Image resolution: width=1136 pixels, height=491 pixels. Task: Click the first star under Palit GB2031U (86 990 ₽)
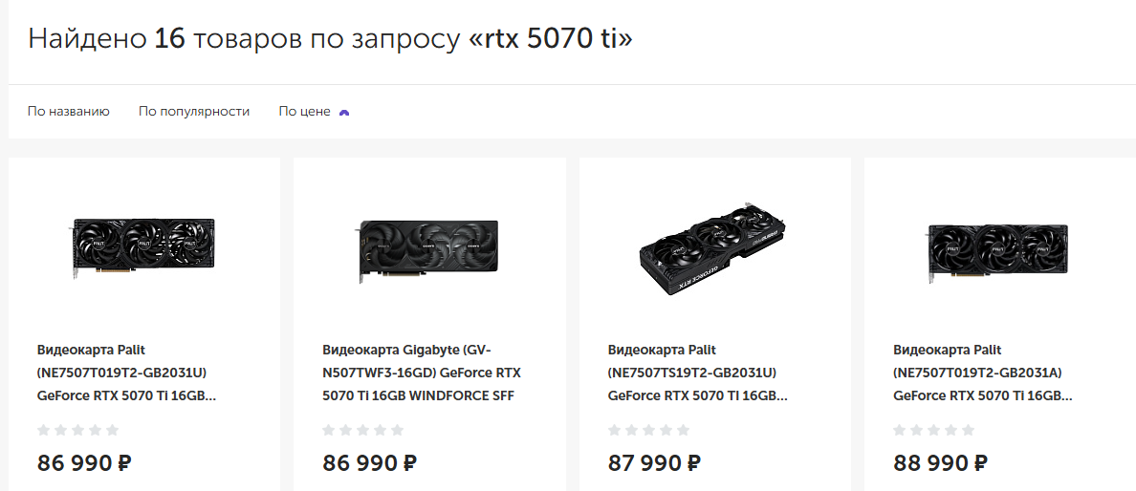[44, 431]
